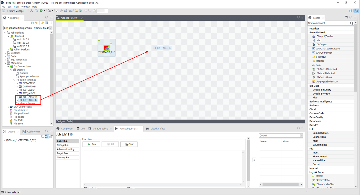Click the Integration perspective icon at top right
360x195 pixels.
pos(356,11)
